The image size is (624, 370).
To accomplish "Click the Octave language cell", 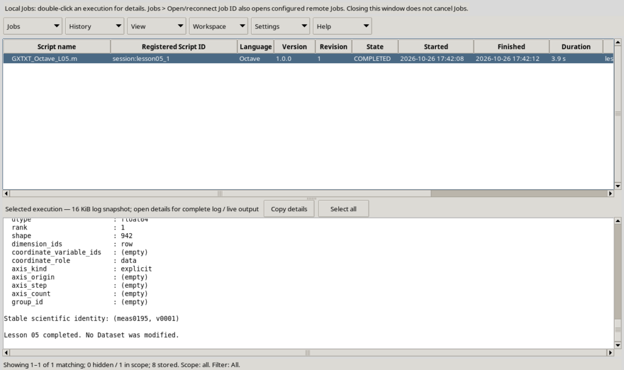I will [255, 58].
